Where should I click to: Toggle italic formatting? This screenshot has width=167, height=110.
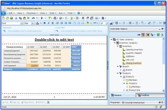point(49,23)
